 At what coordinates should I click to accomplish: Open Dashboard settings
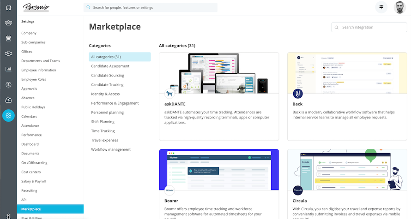click(x=30, y=144)
